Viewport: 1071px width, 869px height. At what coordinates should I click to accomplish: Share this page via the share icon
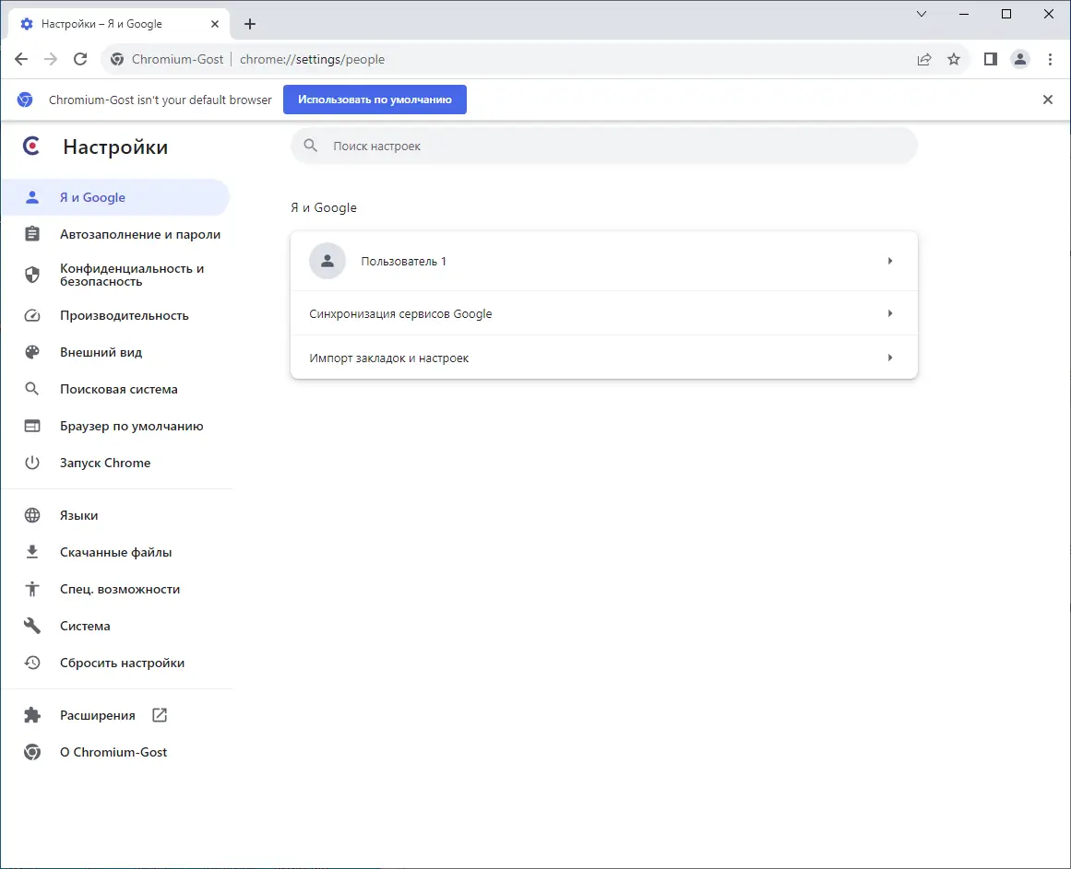click(924, 59)
